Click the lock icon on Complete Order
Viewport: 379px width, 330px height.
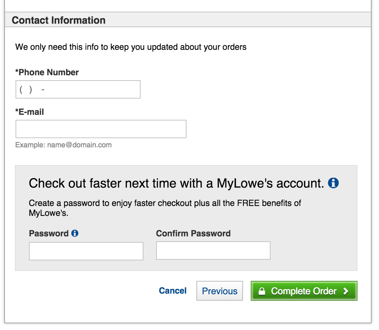[262, 291]
